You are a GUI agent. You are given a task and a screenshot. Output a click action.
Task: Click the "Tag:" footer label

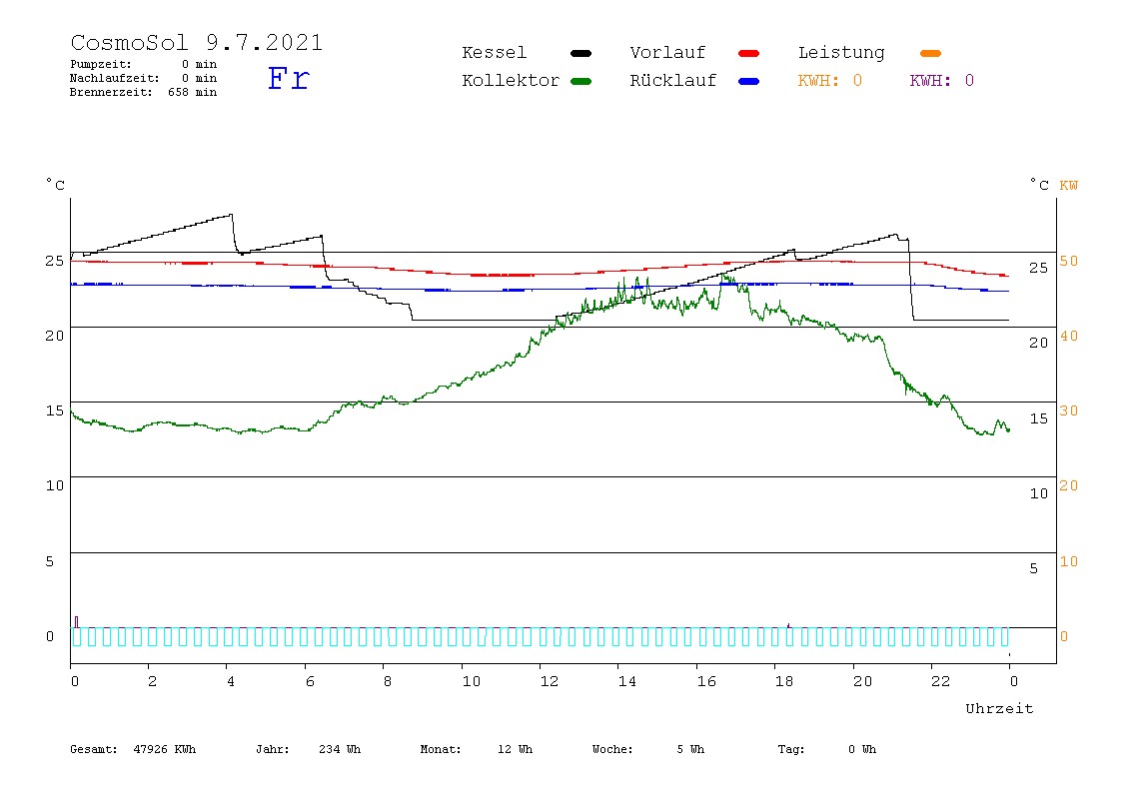tap(791, 749)
